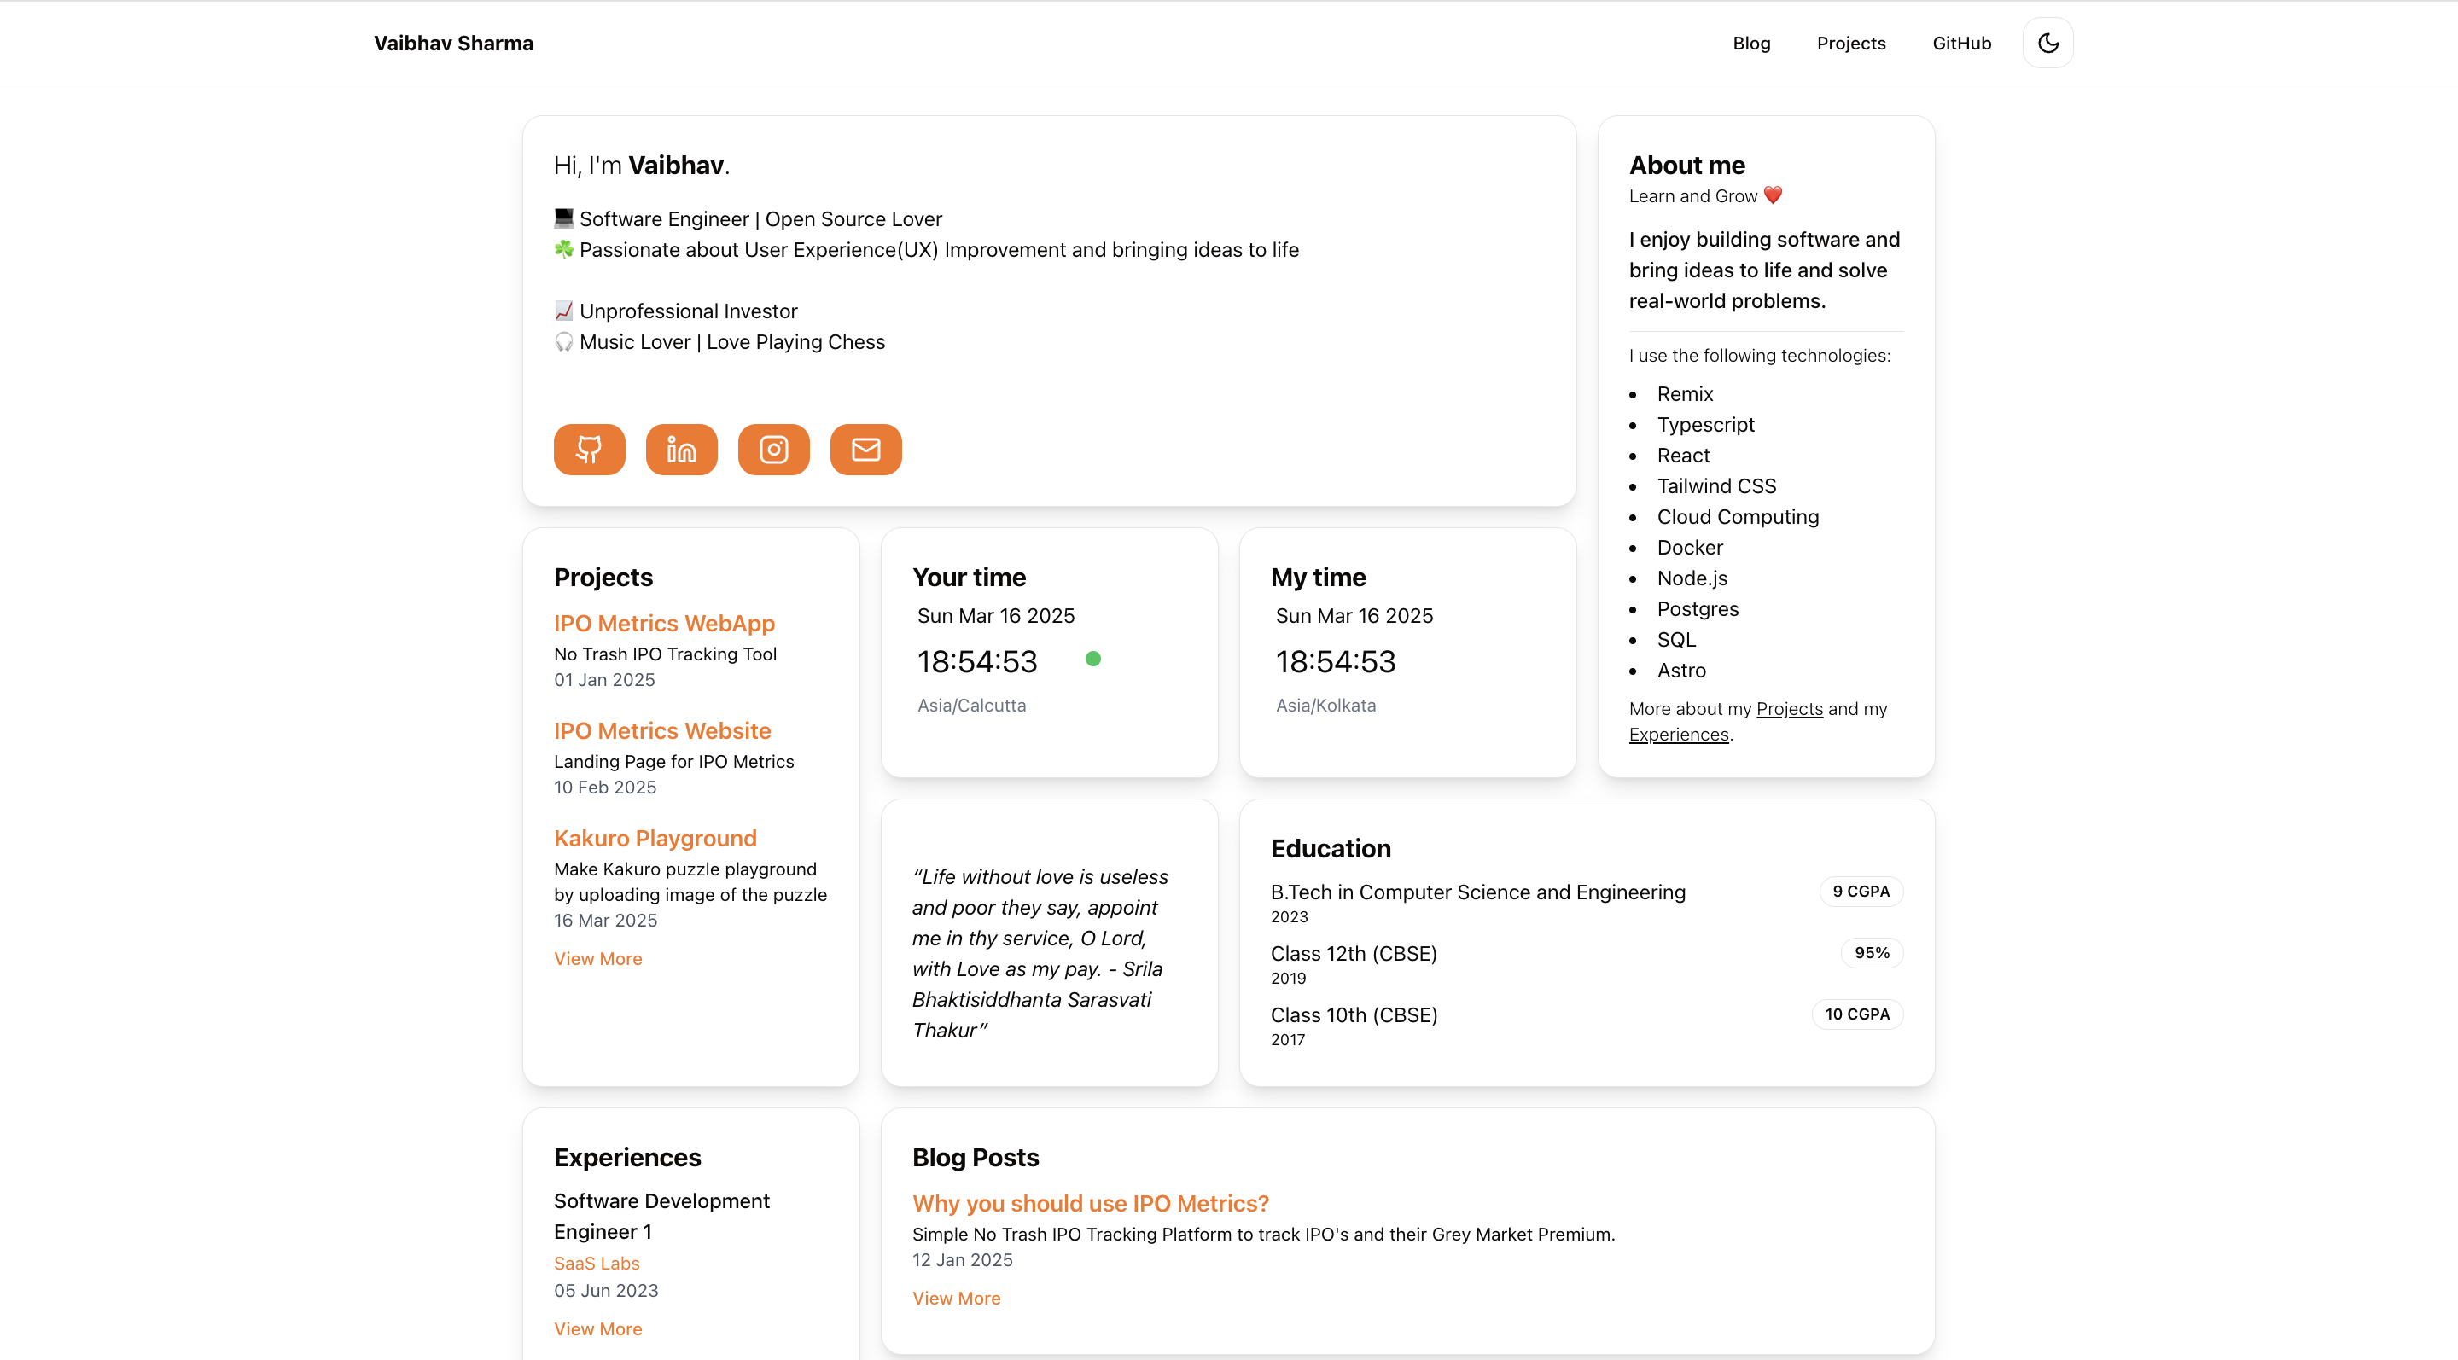Open the Projects nav item

click(x=1850, y=43)
